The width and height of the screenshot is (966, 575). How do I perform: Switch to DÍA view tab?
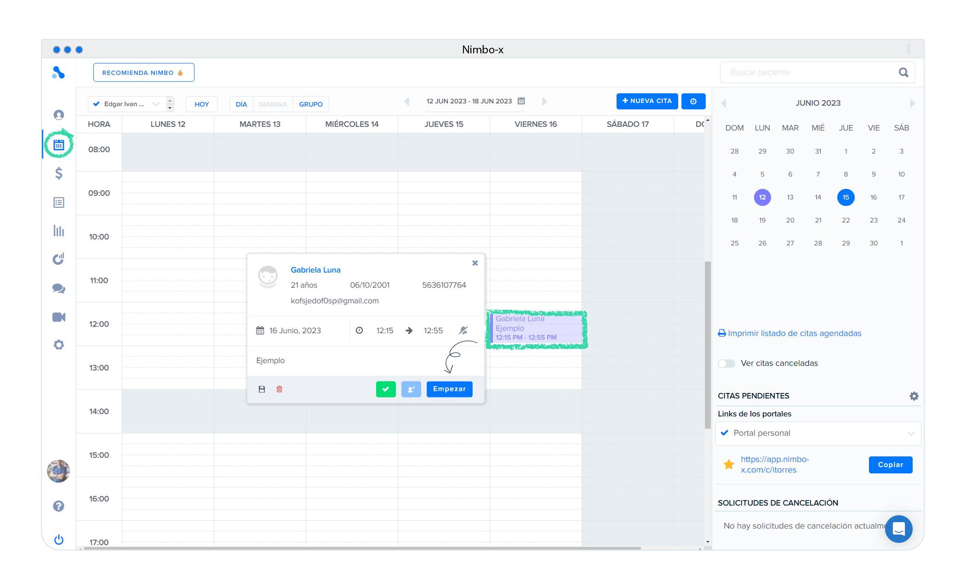click(x=241, y=104)
